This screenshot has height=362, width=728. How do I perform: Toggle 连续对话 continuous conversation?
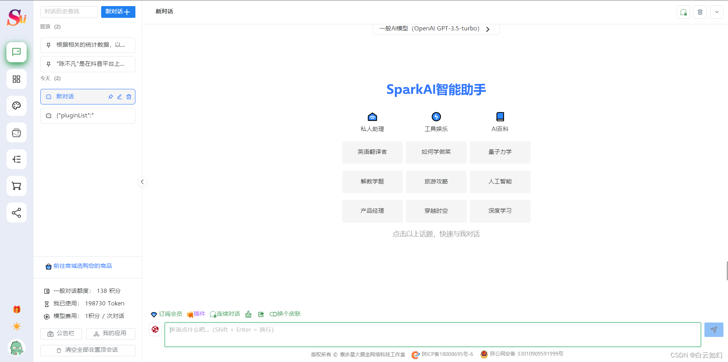225,314
